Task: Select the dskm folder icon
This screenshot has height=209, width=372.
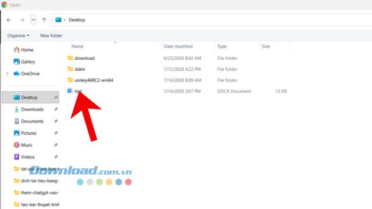Action: pyautogui.click(x=70, y=69)
